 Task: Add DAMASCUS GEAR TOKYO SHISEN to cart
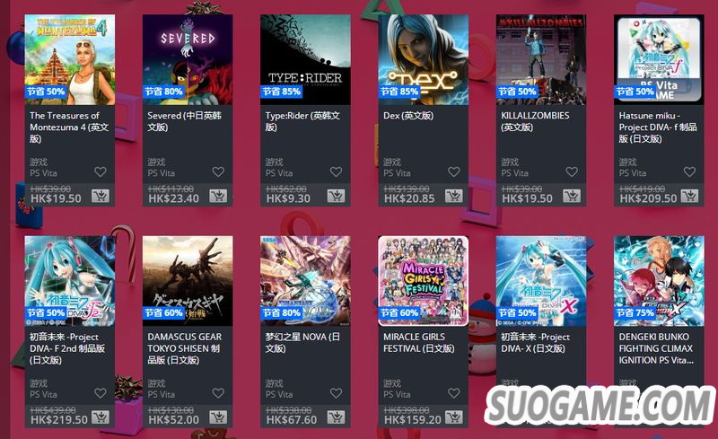[218, 417]
